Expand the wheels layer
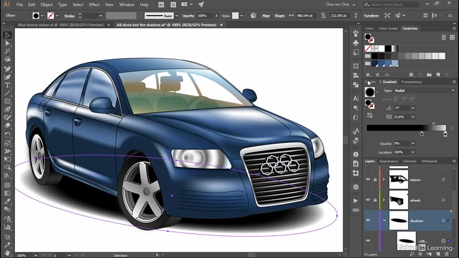Screen dimensions: 459x258 click(384, 200)
